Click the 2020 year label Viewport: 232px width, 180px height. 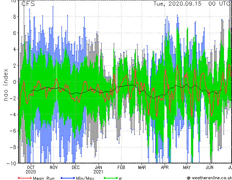click(31, 172)
